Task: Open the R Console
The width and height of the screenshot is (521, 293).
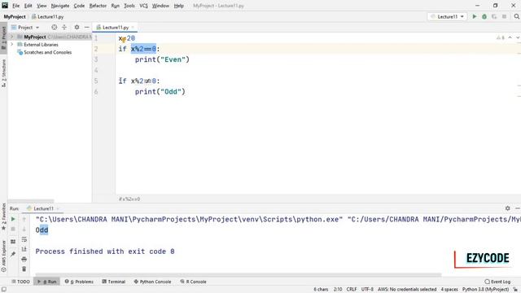Action: [x=194, y=282]
